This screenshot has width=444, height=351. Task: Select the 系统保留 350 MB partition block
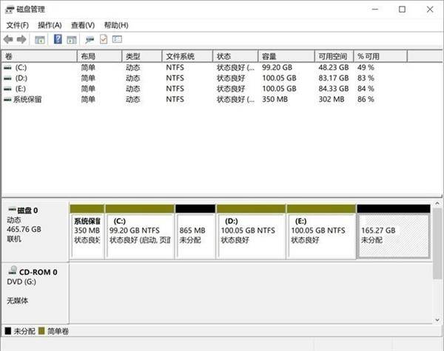[x=87, y=232]
